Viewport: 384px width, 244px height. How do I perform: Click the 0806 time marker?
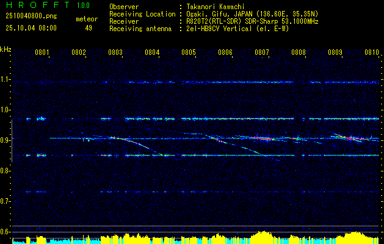225,52
